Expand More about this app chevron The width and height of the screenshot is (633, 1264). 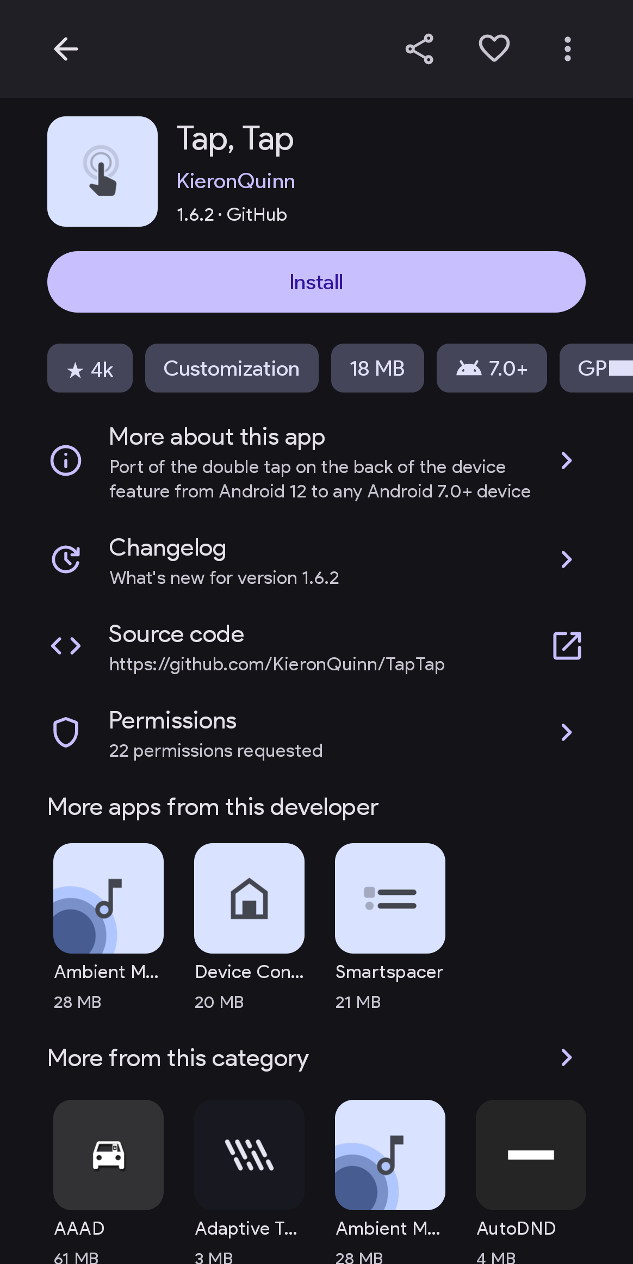coord(567,460)
